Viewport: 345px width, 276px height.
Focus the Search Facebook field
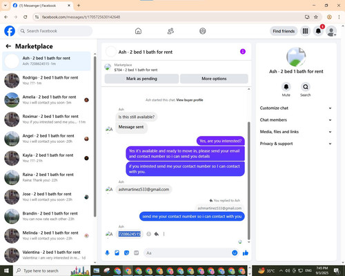[x=55, y=31]
